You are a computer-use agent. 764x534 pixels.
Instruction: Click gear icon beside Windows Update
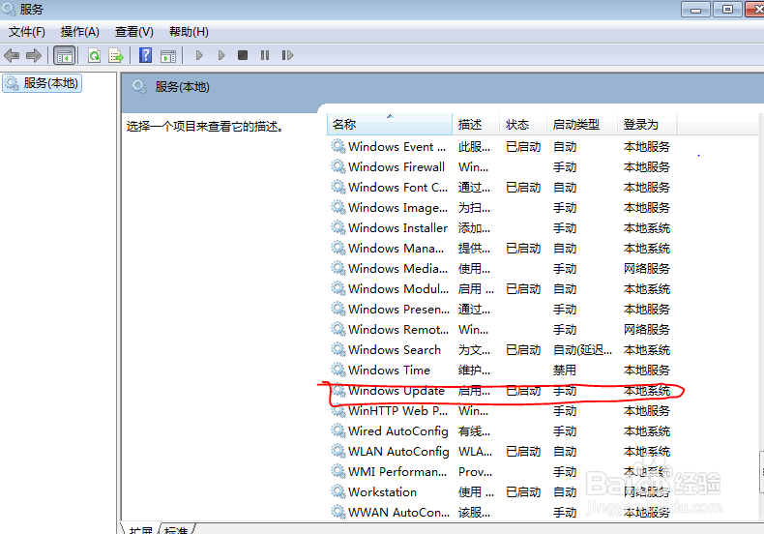[338, 390]
